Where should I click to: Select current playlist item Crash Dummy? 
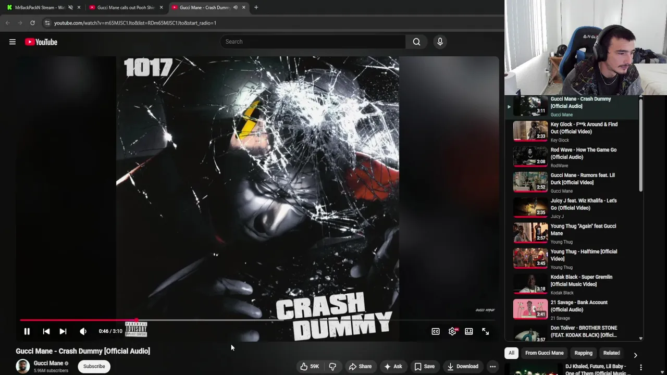click(x=572, y=107)
